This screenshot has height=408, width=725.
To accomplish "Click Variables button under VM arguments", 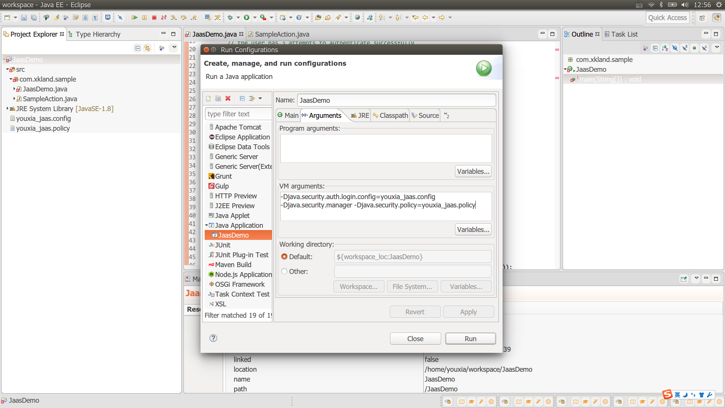I will [473, 230].
